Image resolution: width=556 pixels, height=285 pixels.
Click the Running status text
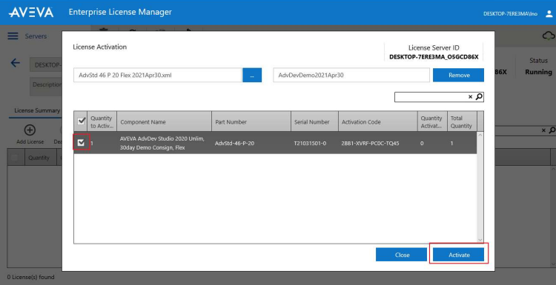coord(539,72)
